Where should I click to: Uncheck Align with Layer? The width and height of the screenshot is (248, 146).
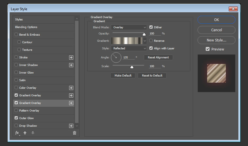tap(151, 48)
